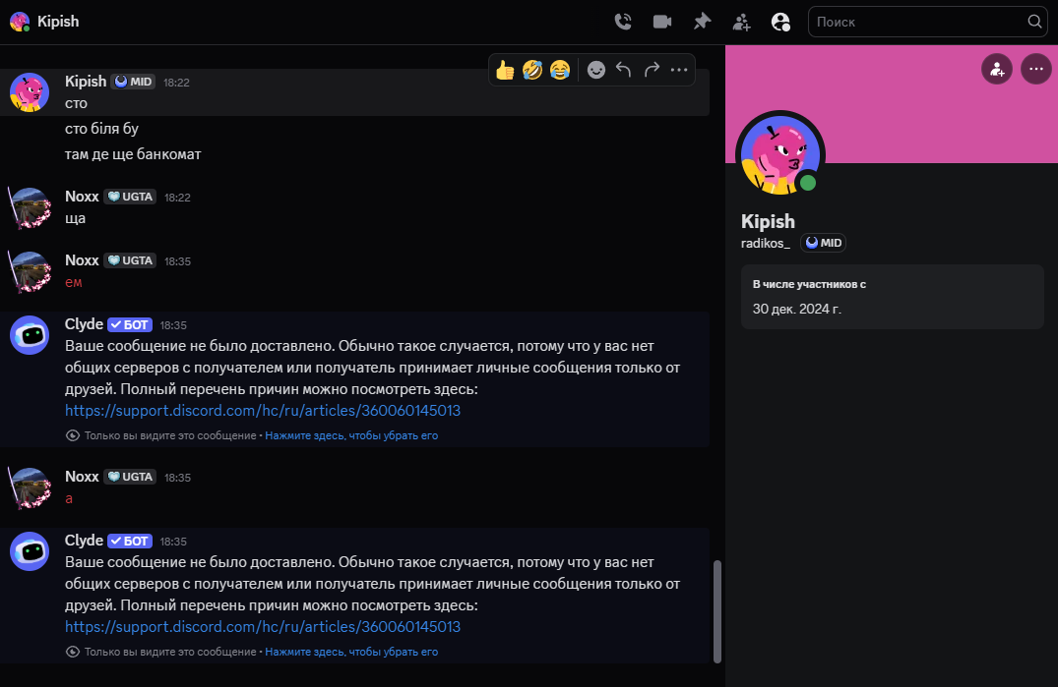Click Kipish display name in profile panel

[x=768, y=221]
